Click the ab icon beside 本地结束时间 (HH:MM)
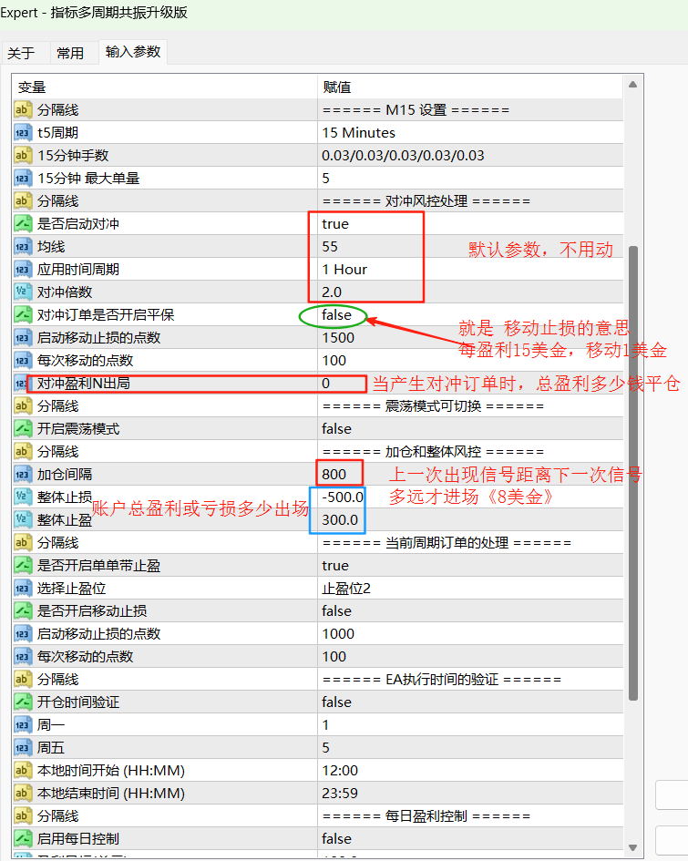This screenshot has height=861, width=688. click(x=22, y=794)
